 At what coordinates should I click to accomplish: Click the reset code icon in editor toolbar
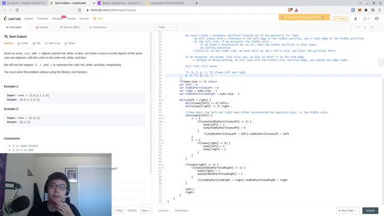pos(365,27)
